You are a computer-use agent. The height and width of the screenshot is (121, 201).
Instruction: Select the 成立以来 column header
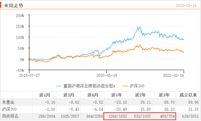point(188,95)
